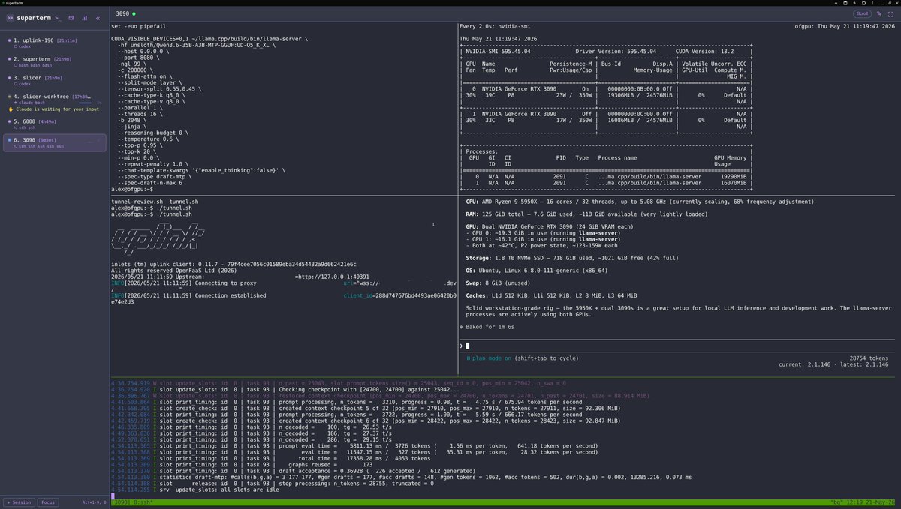Toggle fullscreen with the expand icon
The image size is (901, 509).
892,14
